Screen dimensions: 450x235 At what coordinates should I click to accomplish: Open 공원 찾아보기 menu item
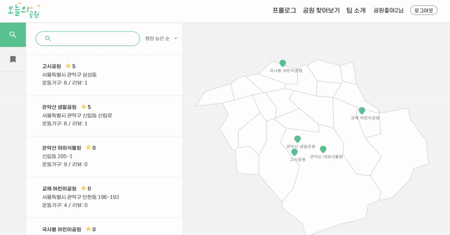pos(321,11)
